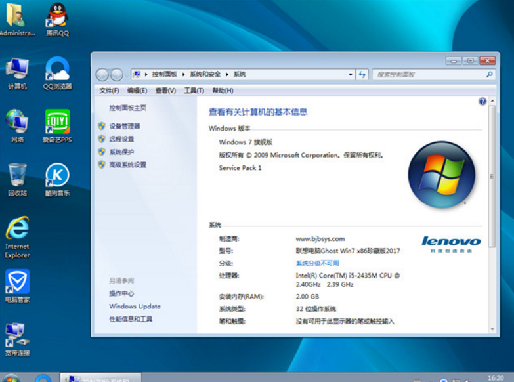Image resolution: width=514 pixels, height=382 pixels.
Task: Open the 回收站 recycle bin
Action: [17, 180]
